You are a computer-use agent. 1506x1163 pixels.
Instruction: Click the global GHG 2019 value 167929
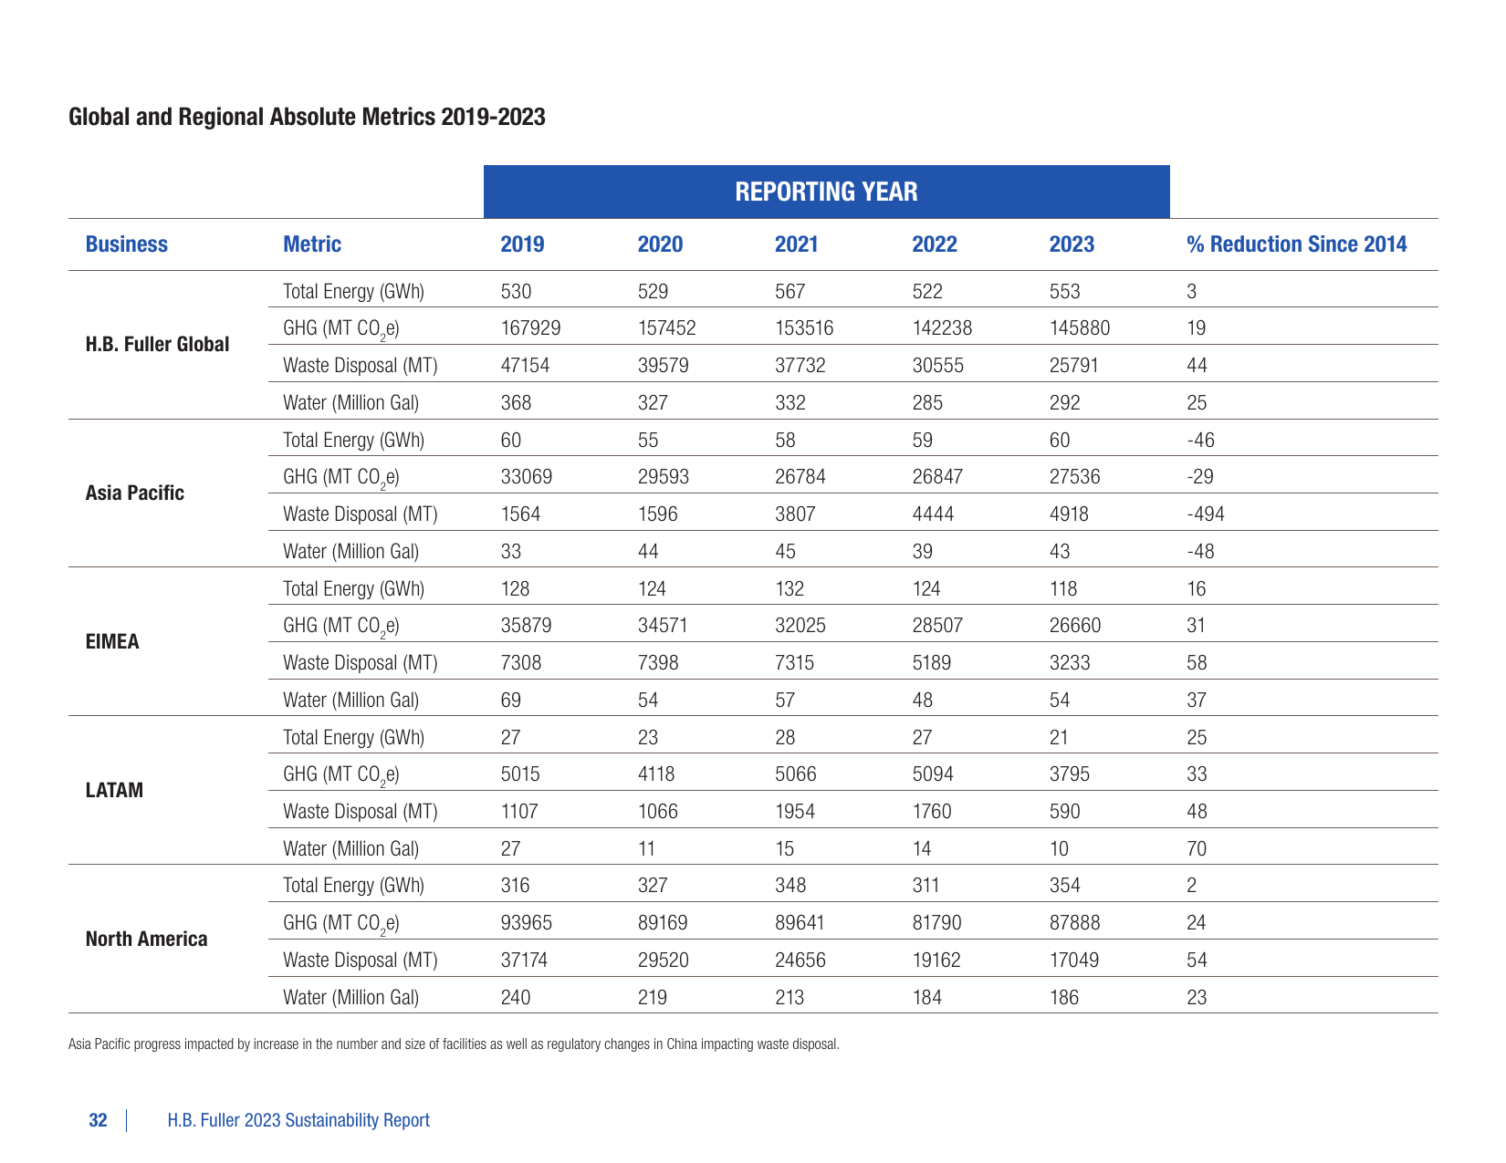click(530, 328)
